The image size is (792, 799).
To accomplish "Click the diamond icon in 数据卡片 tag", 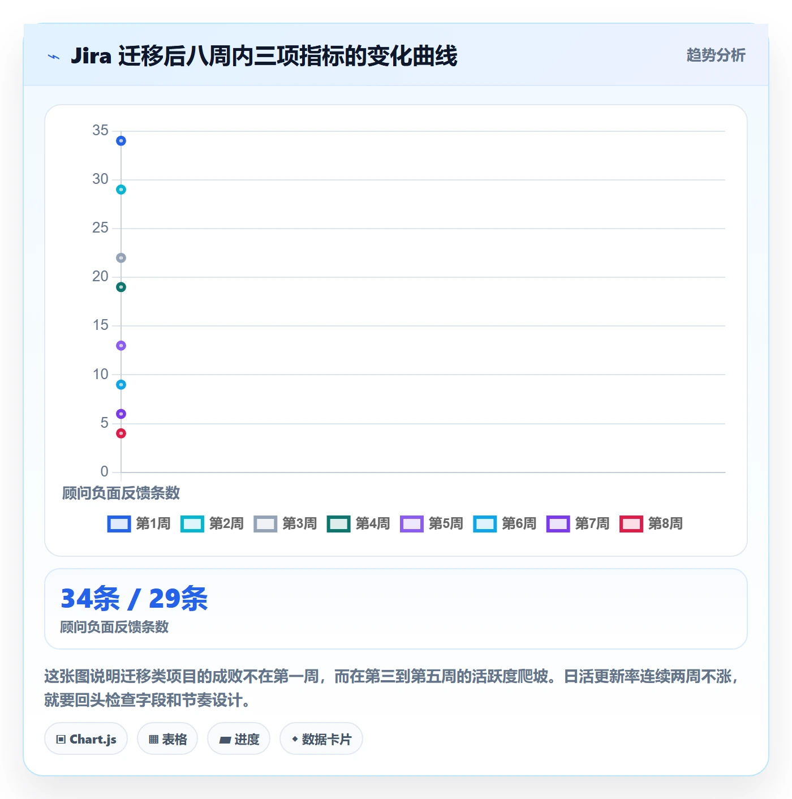I will tap(295, 739).
